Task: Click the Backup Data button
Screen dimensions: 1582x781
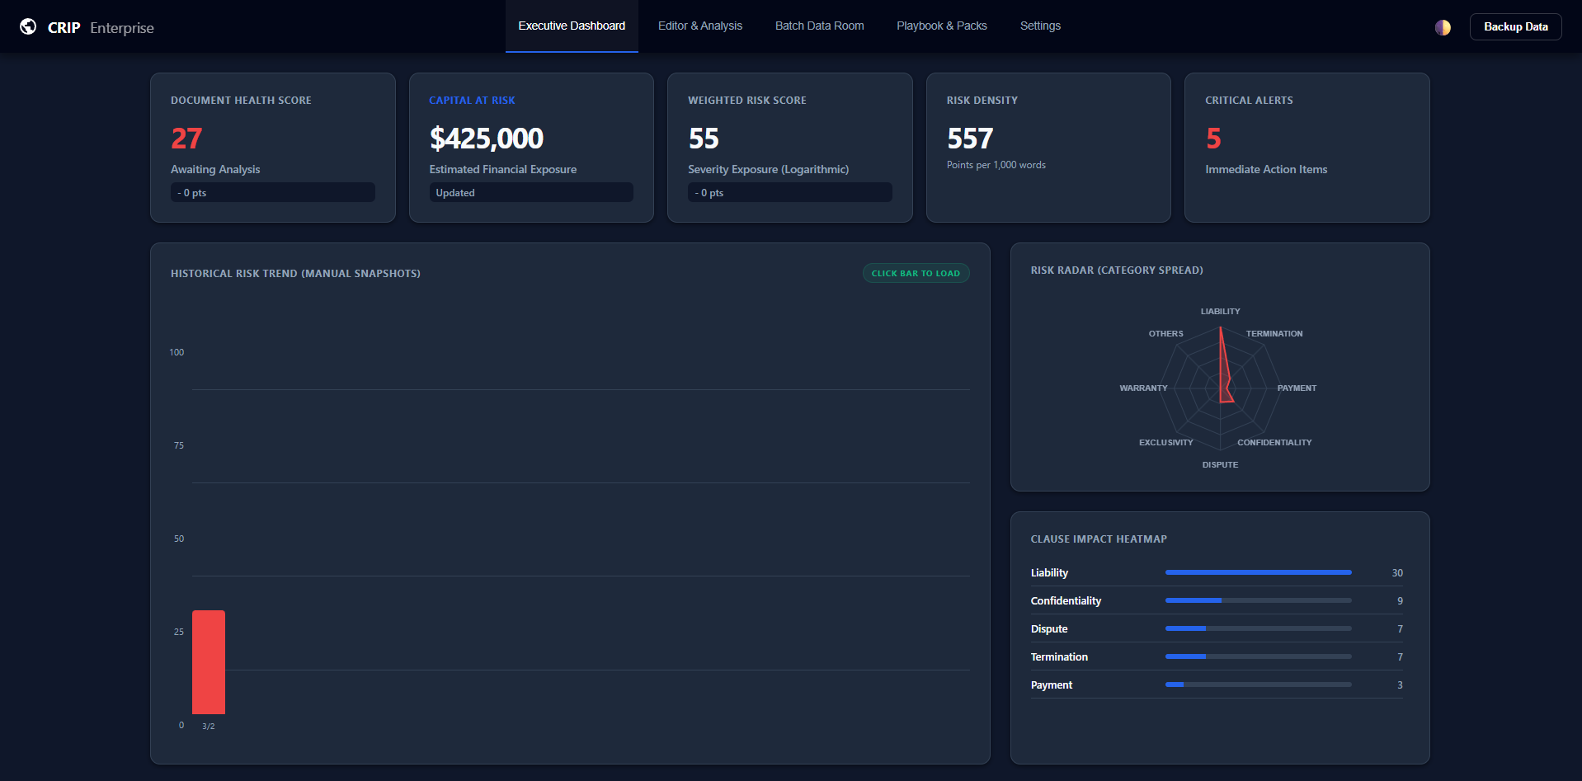Action: coord(1515,26)
